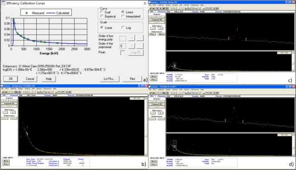Click Cancel in Efficiency Calibration dialog
296x170 pixels.
coord(30,79)
